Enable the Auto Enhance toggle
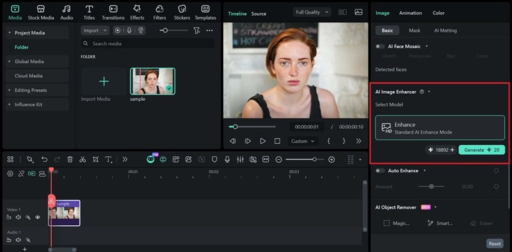The width and height of the screenshot is (512, 252). pos(380,170)
